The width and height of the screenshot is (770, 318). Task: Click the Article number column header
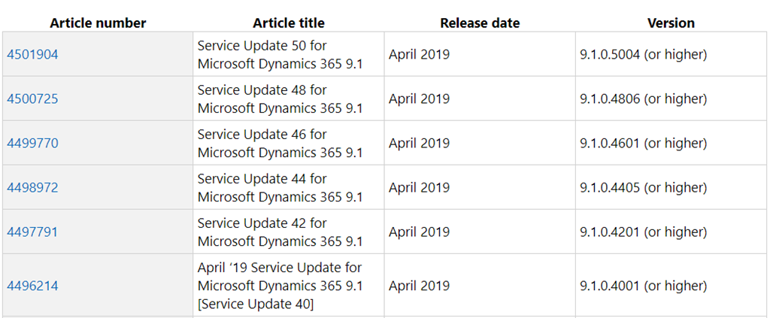pyautogui.click(x=98, y=23)
